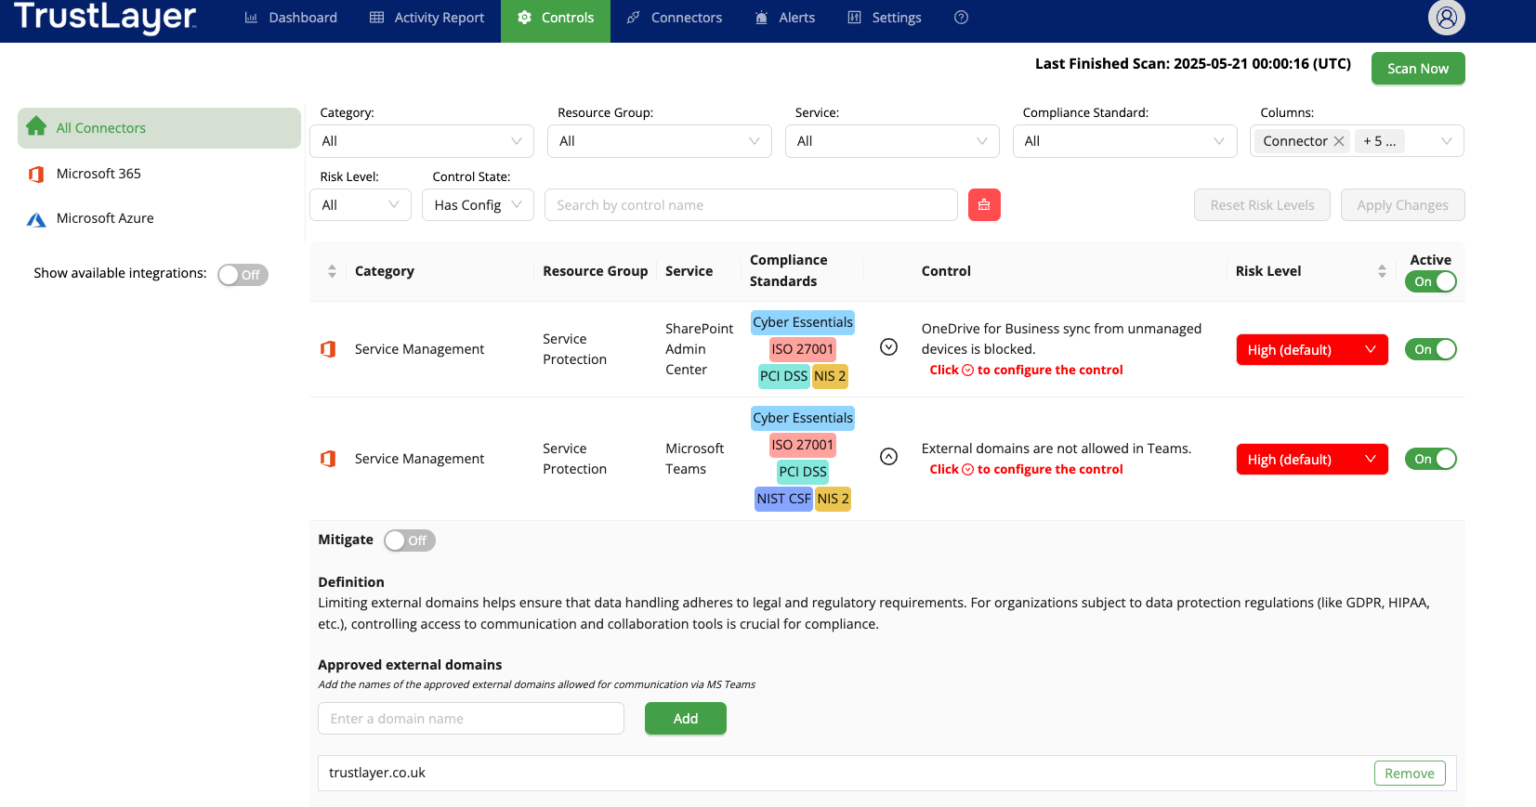
Task: Open the Risk Level filter dropdown
Action: (x=361, y=205)
